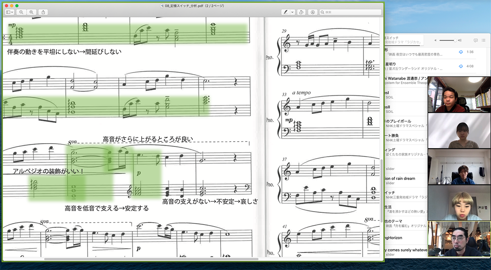
Task: Open the sidebar view options dropdown
Action: click(10, 12)
